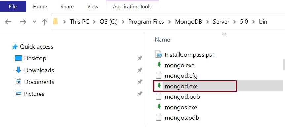Click the pin icon beside Pictures

coord(140,94)
